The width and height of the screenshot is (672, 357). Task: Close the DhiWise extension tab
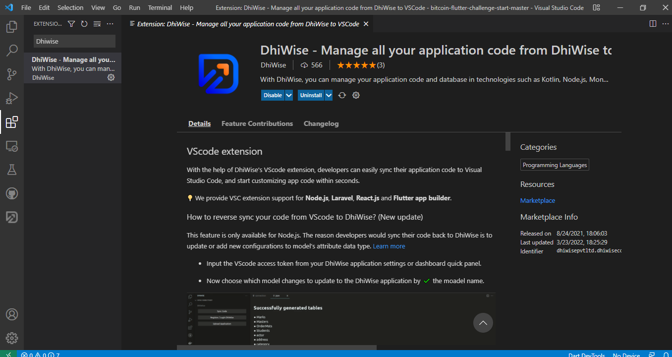366,24
